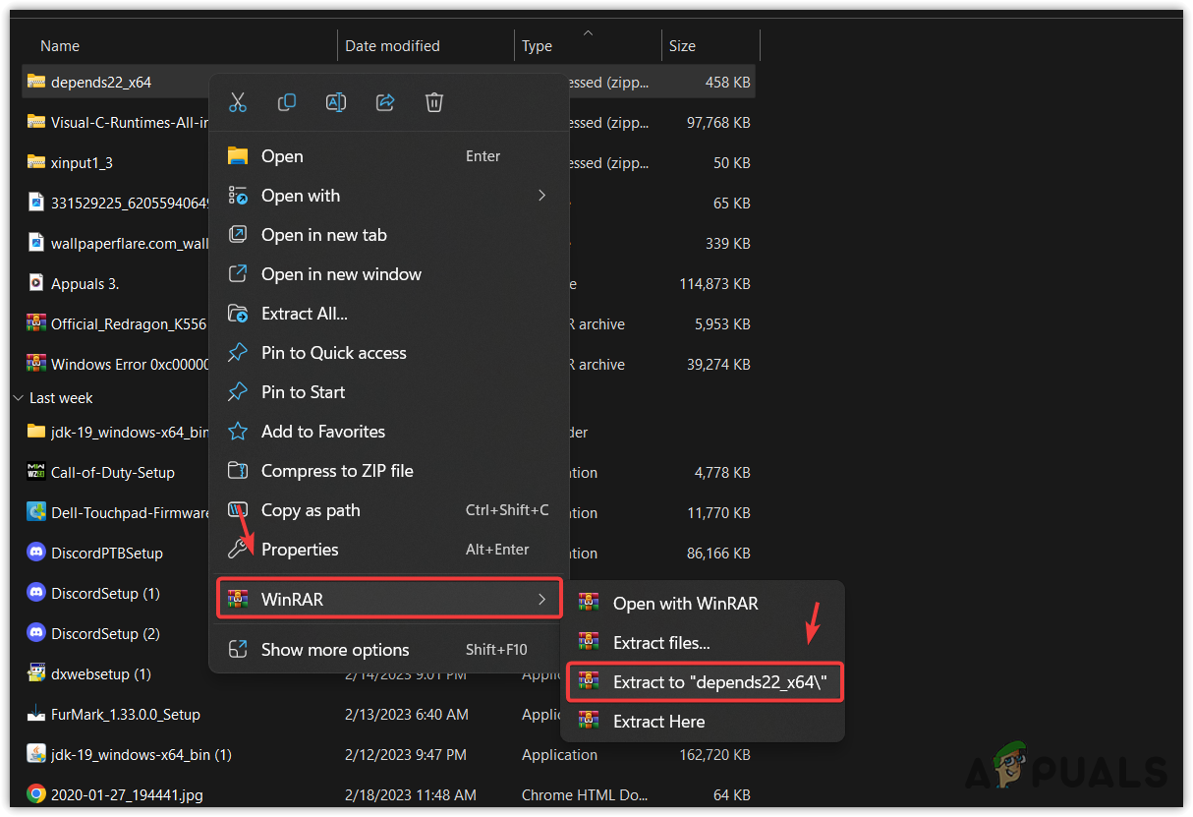Sort files by the Name column header

click(x=60, y=45)
